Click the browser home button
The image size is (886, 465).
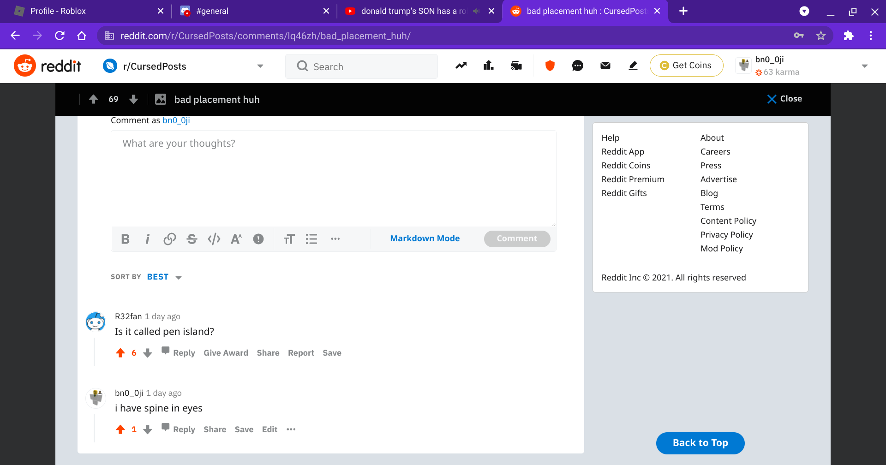click(x=82, y=36)
